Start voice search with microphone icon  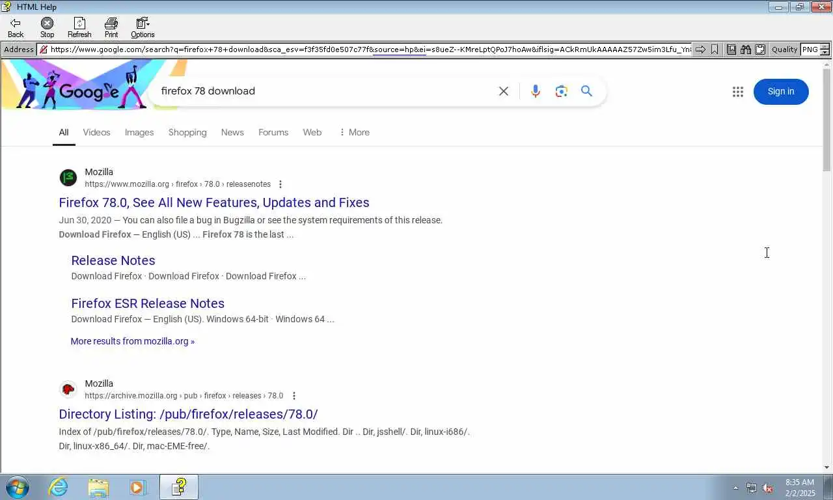pos(535,91)
